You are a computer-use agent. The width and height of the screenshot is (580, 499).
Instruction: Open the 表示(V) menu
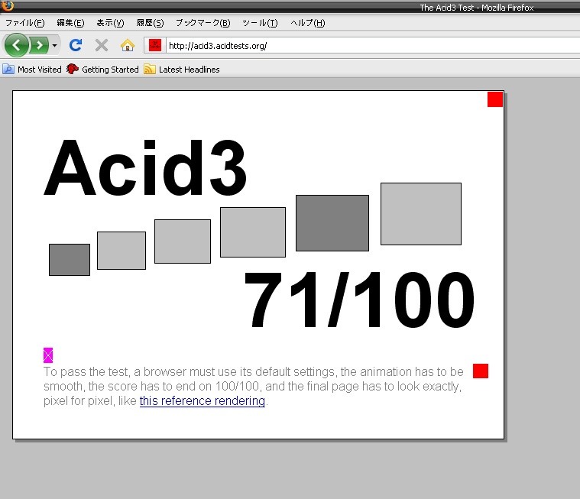coord(110,23)
